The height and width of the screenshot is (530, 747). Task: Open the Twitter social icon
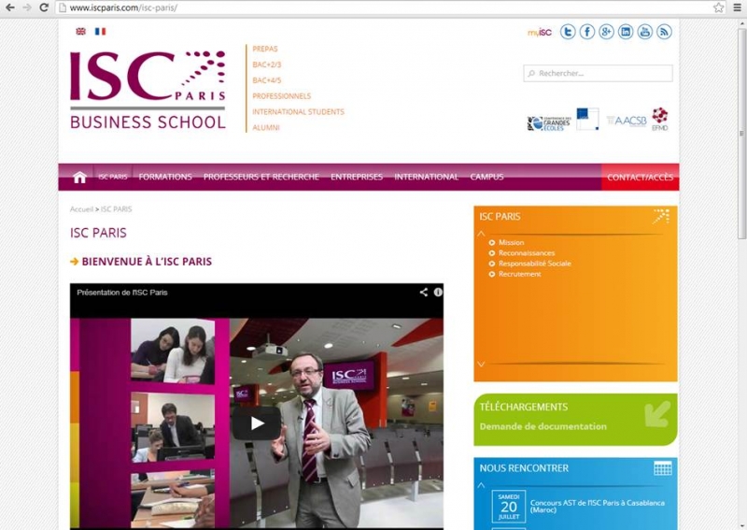pyautogui.click(x=568, y=32)
